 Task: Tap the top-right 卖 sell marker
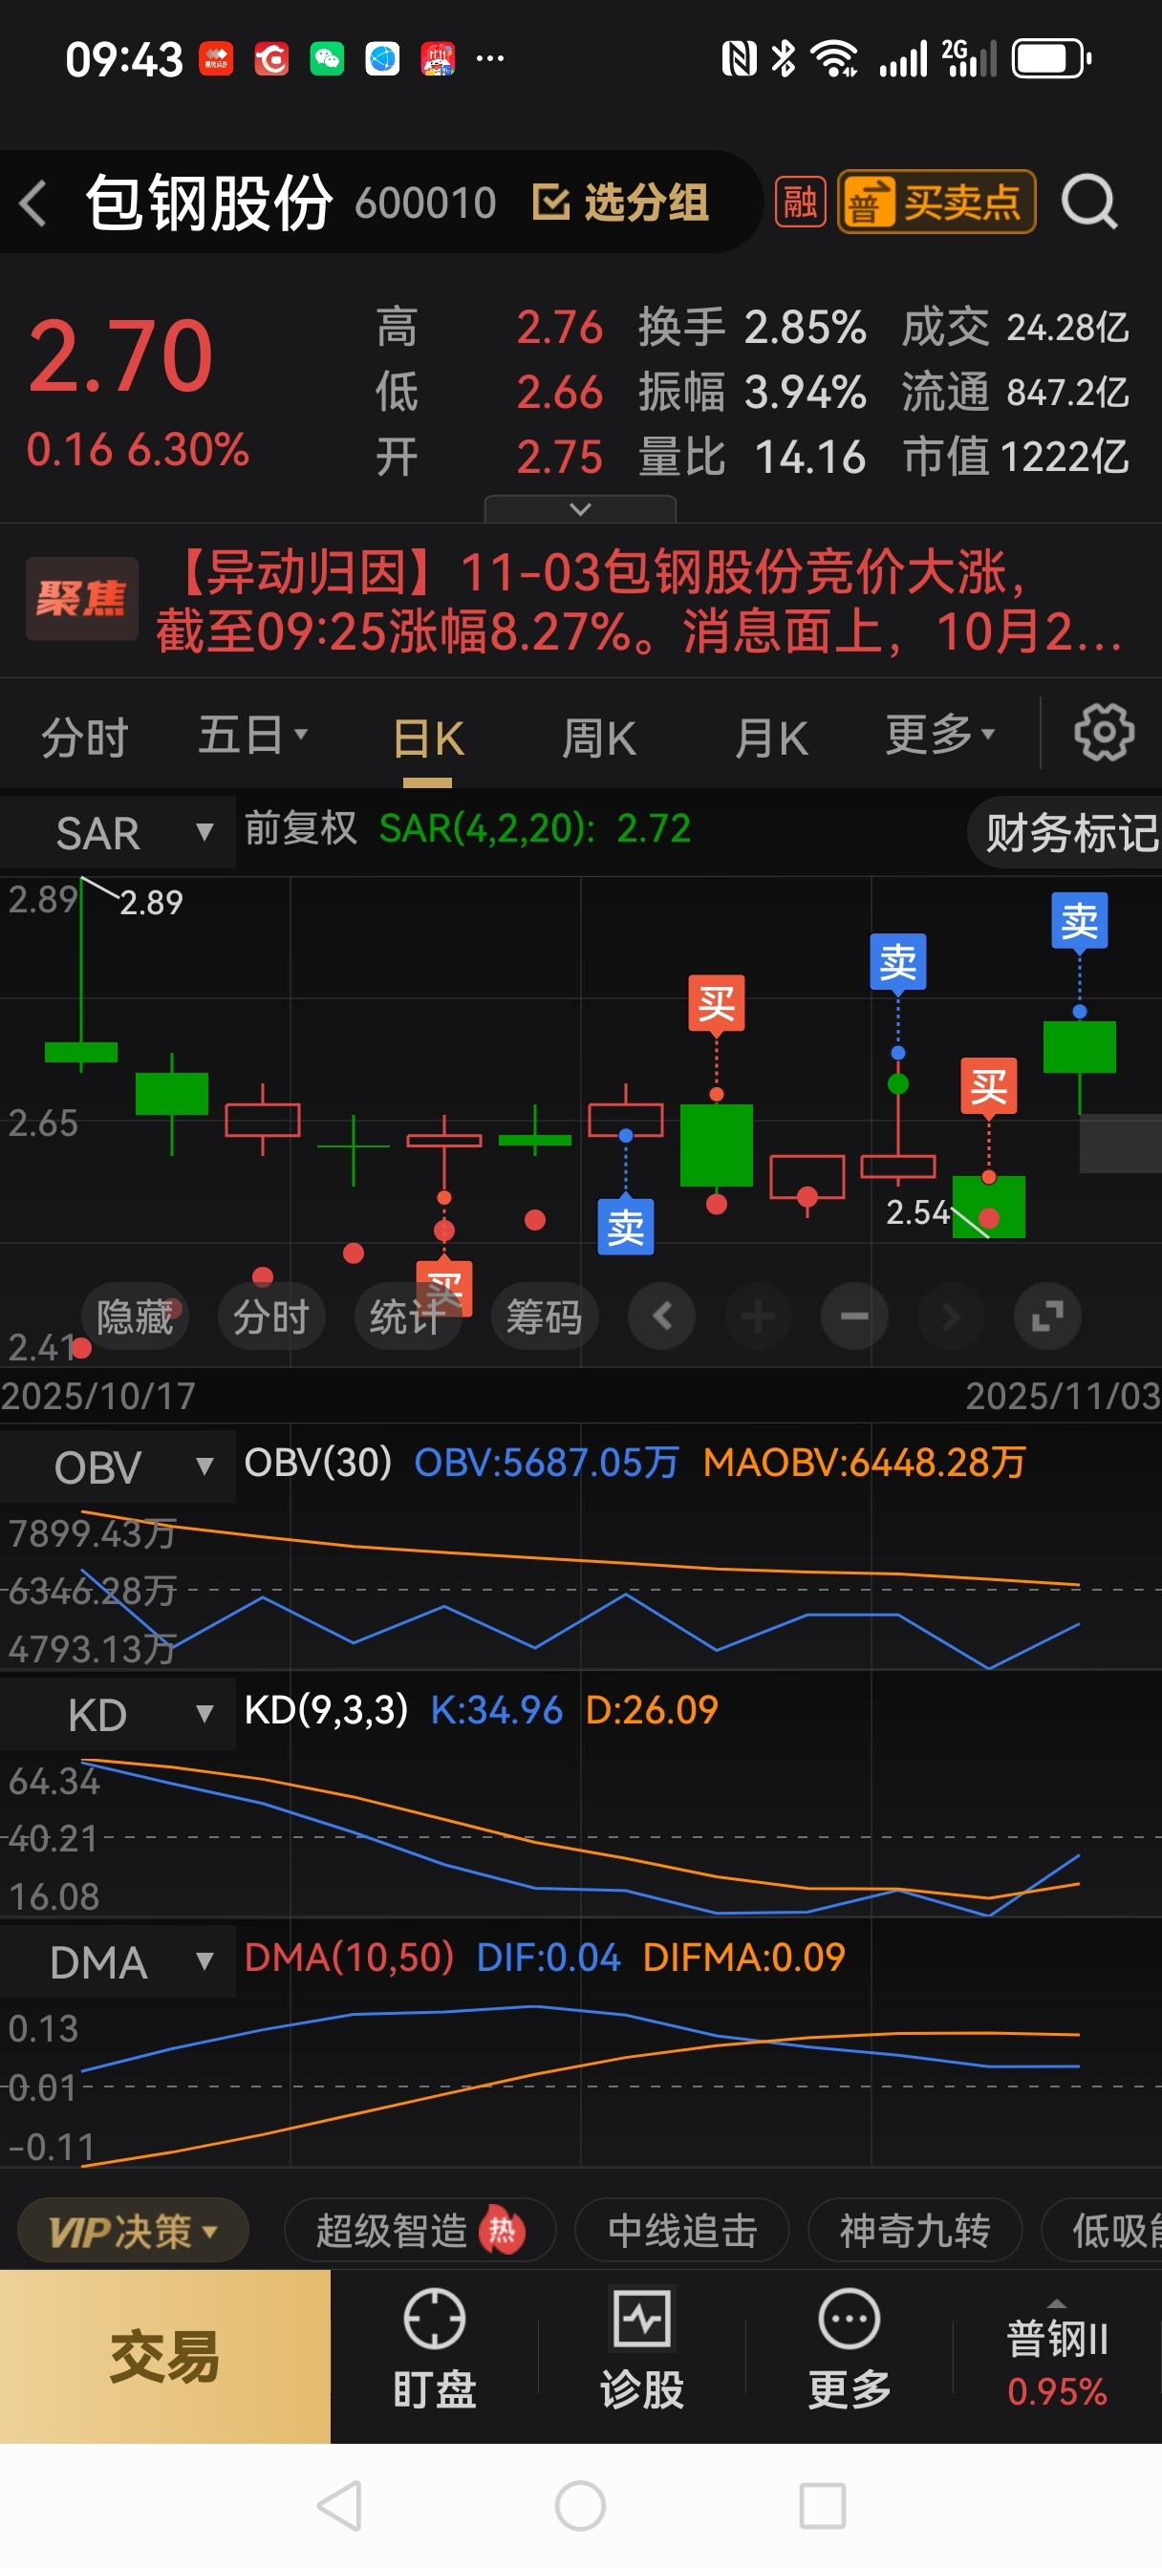[x=1079, y=920]
